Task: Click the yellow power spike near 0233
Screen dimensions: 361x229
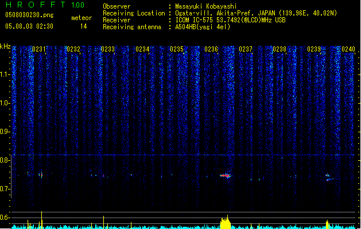Action: [104, 222]
